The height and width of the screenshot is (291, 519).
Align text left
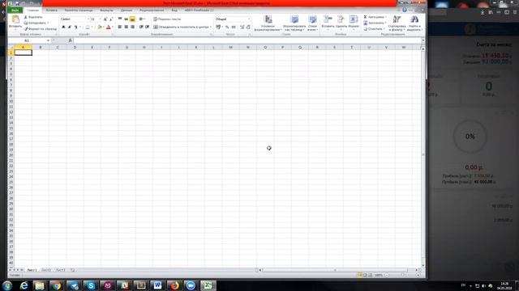[x=120, y=27]
